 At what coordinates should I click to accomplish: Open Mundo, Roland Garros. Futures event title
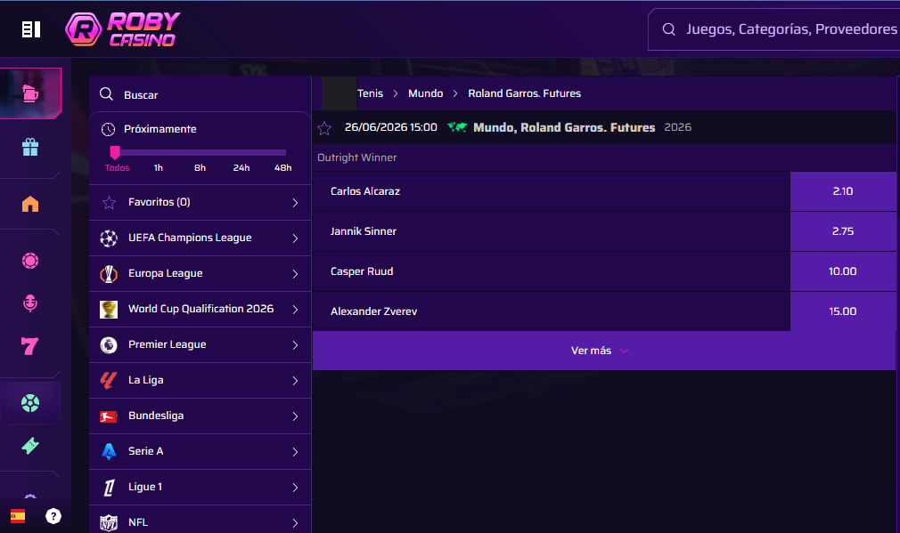pyautogui.click(x=564, y=128)
